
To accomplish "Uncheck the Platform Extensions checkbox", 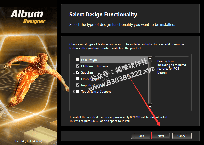I will click(x=78, y=66).
